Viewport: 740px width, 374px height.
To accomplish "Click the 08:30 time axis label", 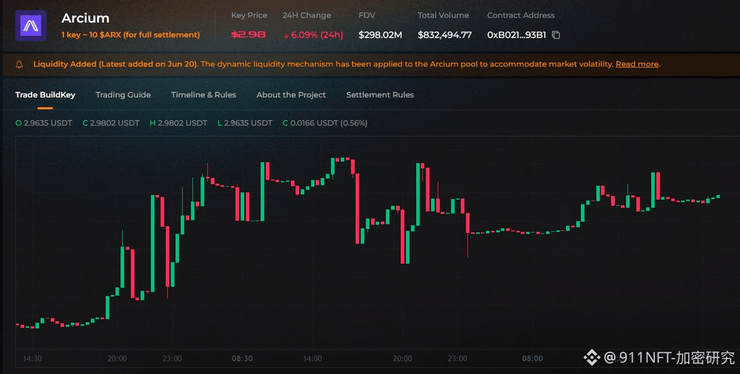I will [242, 359].
